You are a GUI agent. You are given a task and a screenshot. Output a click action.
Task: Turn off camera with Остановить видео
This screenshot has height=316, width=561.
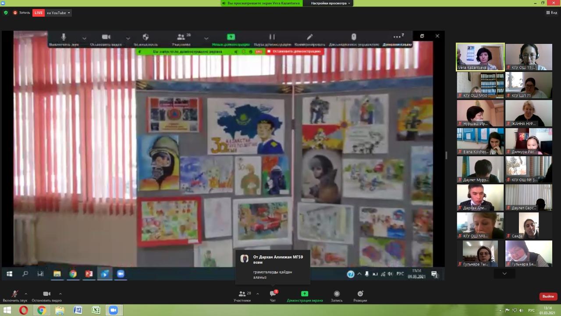pos(46,296)
